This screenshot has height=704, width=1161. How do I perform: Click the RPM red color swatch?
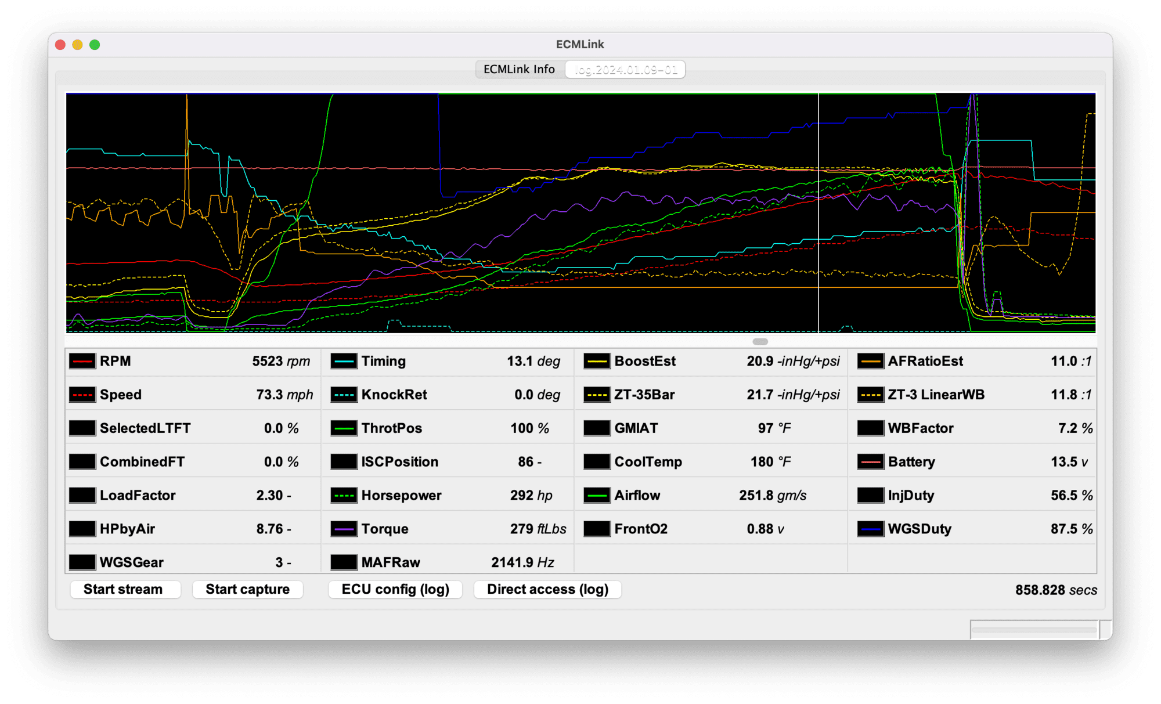(82, 361)
